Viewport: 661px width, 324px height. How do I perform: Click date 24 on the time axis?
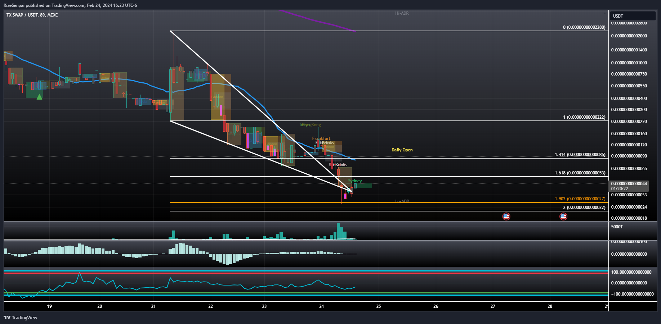(x=322, y=306)
